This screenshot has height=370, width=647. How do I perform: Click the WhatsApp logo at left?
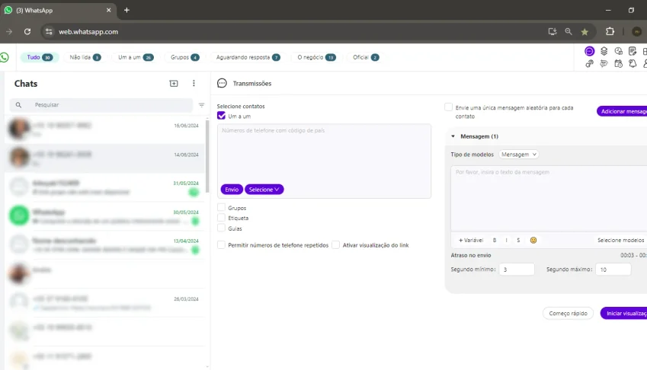click(5, 57)
